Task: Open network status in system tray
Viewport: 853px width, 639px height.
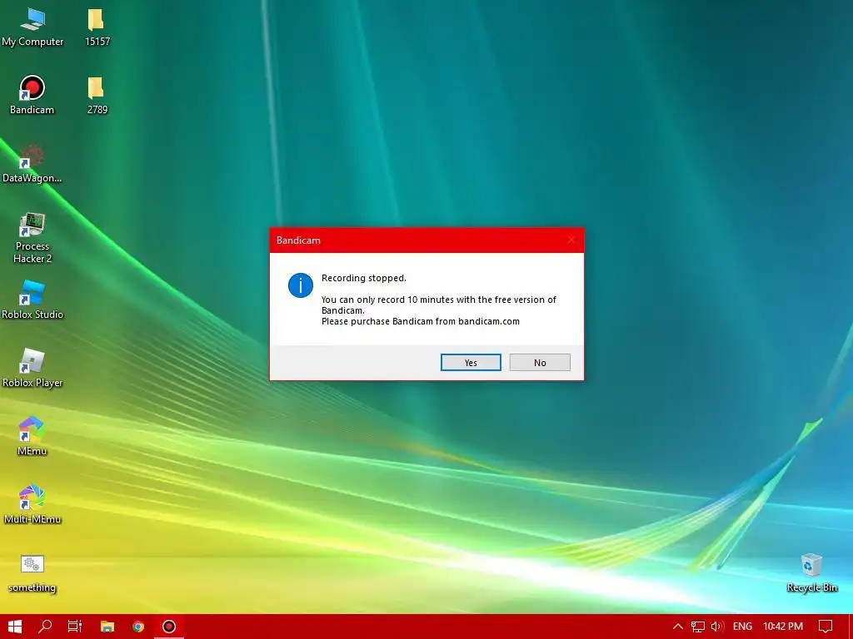Action: 698,627
